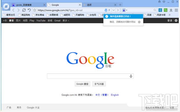Click the bag icon in title bar
Screen dimensions: 180x112
(160, 1)
